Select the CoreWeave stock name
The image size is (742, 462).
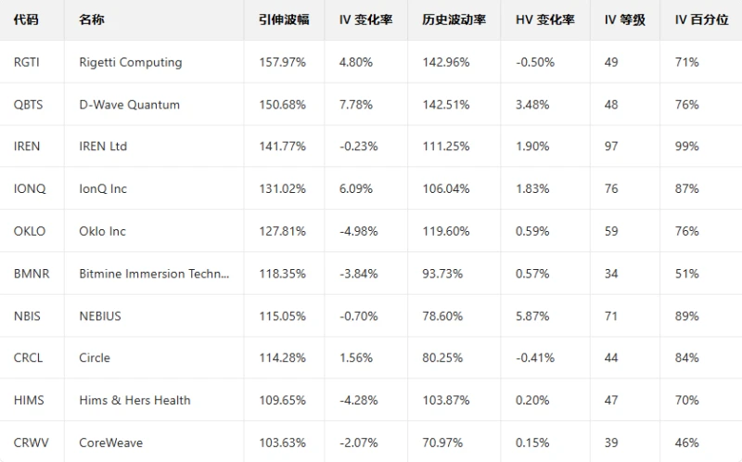110,443
